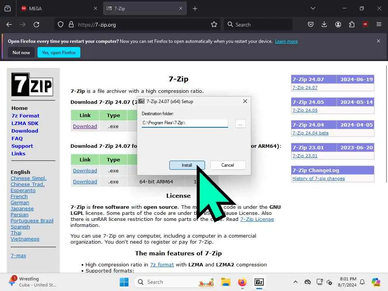Image resolution: width=388 pixels, height=291 pixels.
Task: Open the 7-max link
Action: tap(18, 256)
